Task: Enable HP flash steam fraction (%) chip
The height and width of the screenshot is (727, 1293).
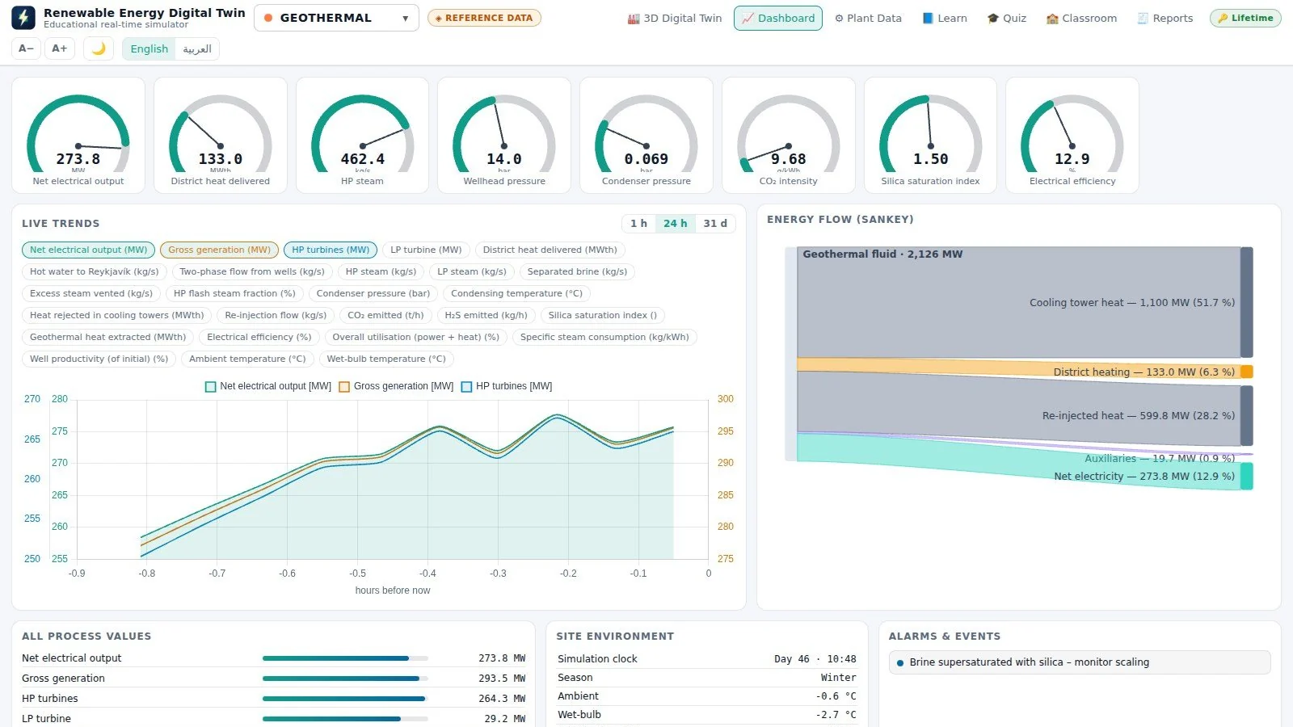Action: (234, 293)
